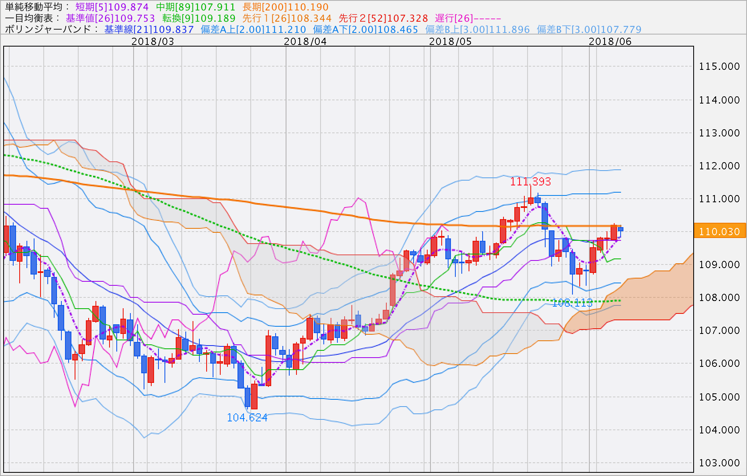Click the 112.000 price axis label
The height and width of the screenshot is (476, 747).
click(x=719, y=165)
